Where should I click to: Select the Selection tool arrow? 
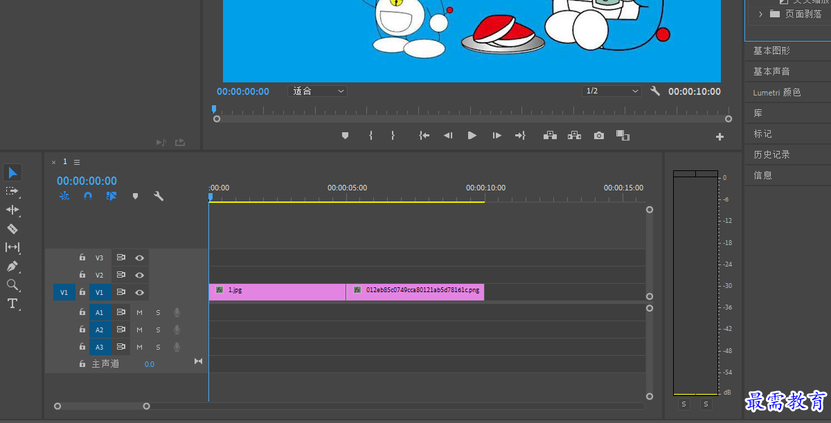point(12,172)
